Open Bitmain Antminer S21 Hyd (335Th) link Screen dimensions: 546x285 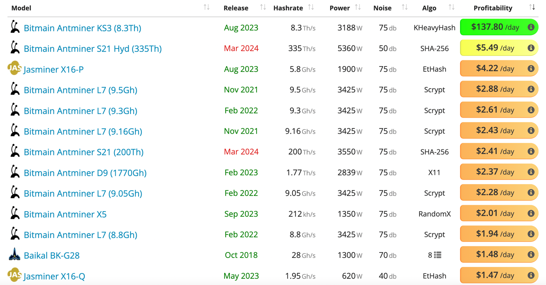pos(92,49)
